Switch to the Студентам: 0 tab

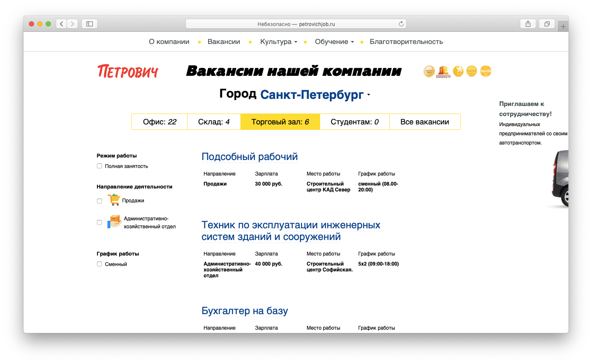pos(355,122)
